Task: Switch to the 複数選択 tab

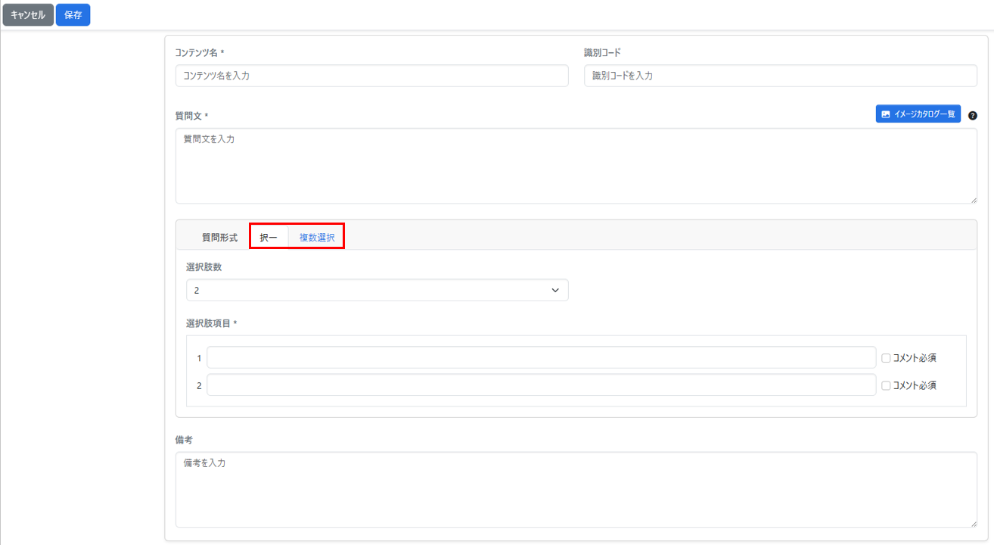Action: (x=316, y=238)
